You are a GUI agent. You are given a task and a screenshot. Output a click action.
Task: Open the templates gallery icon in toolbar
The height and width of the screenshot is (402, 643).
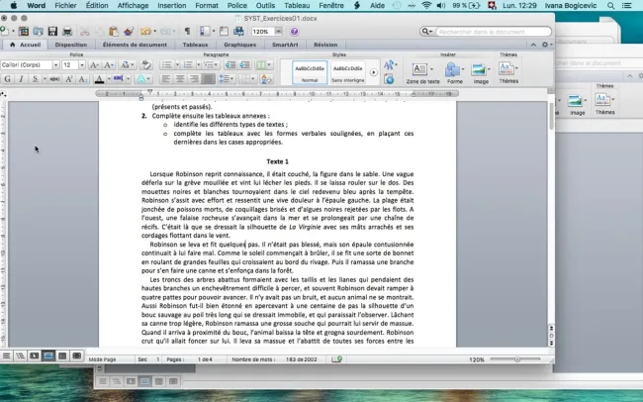tap(24, 32)
